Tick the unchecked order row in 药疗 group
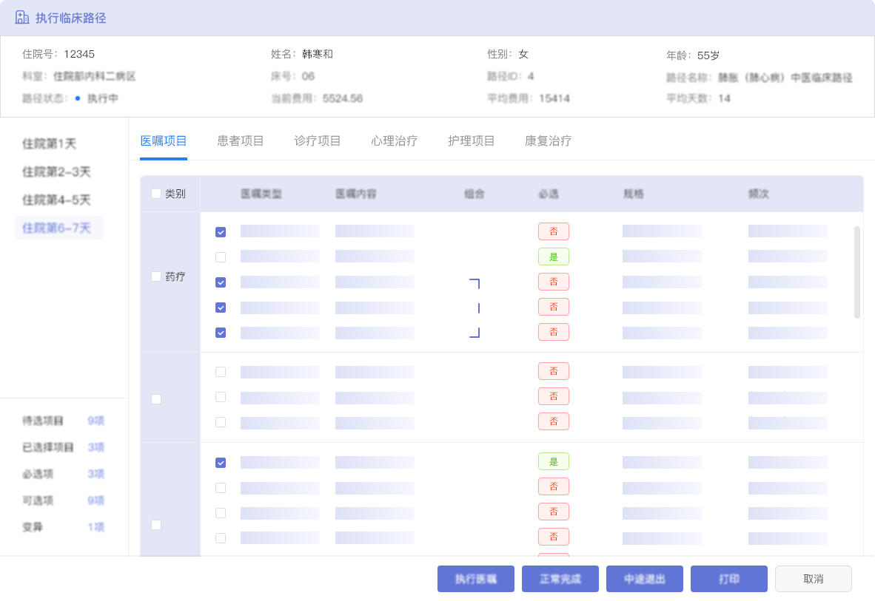The width and height of the screenshot is (875, 601). [221, 257]
